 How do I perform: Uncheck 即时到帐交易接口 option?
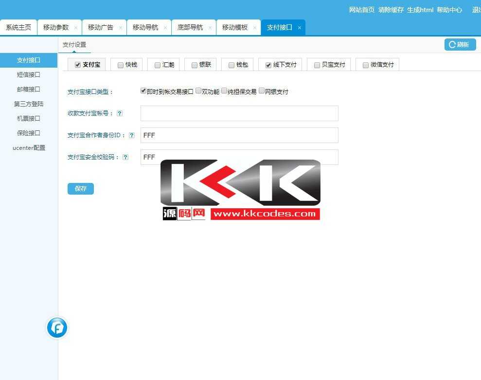143,90
